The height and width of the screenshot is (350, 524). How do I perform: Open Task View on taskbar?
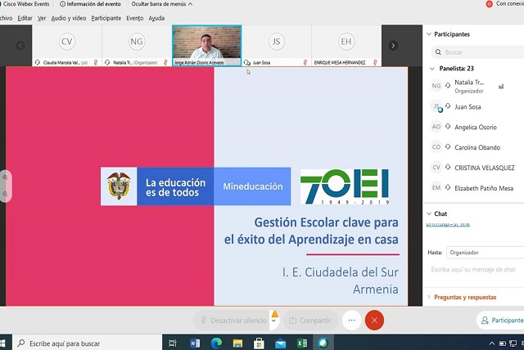point(173,343)
